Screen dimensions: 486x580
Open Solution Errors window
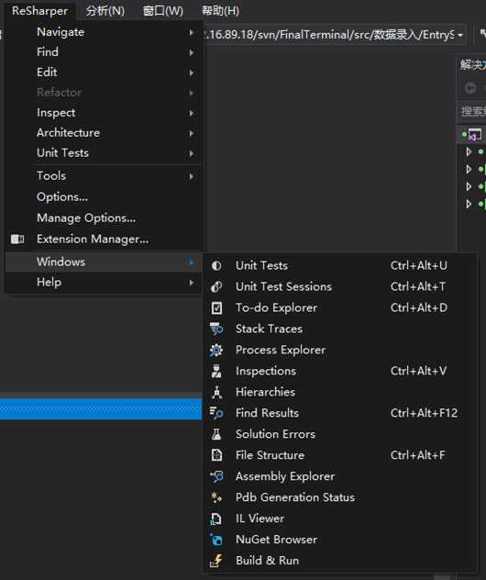pos(340,434)
